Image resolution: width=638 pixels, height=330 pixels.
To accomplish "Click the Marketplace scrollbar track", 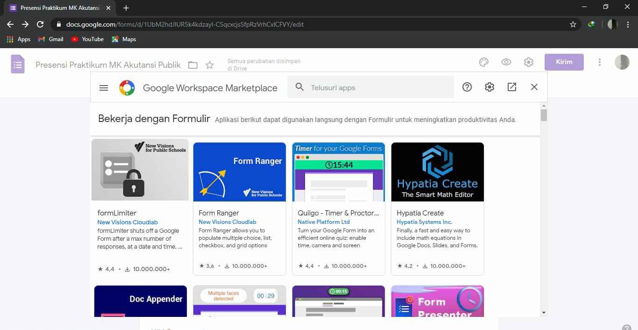I will (x=544, y=210).
